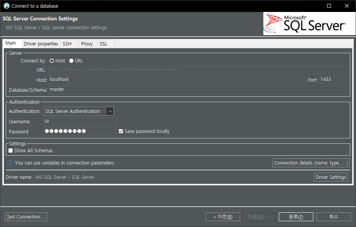Viewport: 356px width, 227px height.
Task: Open the Driver properties tab
Action: [x=41, y=44]
